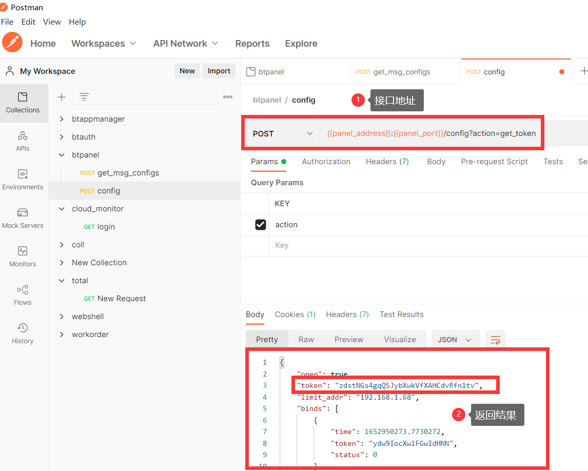Click the unsaved-changes dot on the config tab
Image resolution: width=588 pixels, height=471 pixels.
click(x=562, y=72)
